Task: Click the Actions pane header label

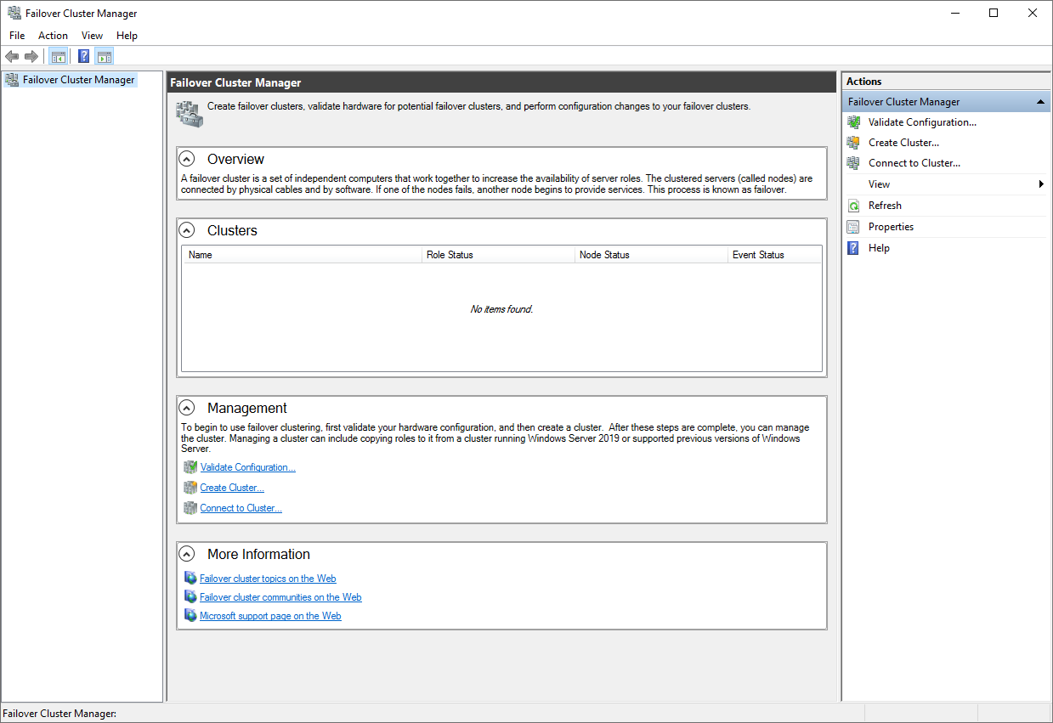Action: pos(863,82)
